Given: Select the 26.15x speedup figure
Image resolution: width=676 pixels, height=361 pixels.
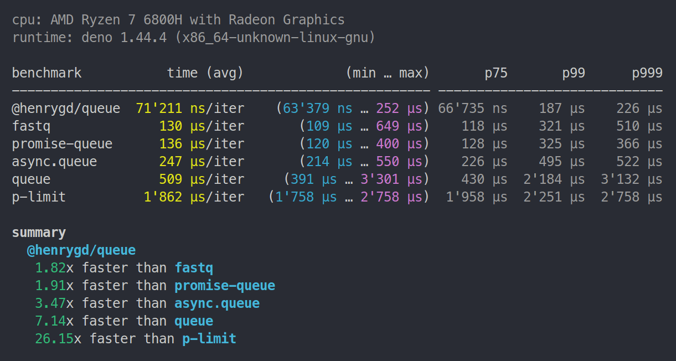Looking at the screenshot, I should [x=58, y=338].
